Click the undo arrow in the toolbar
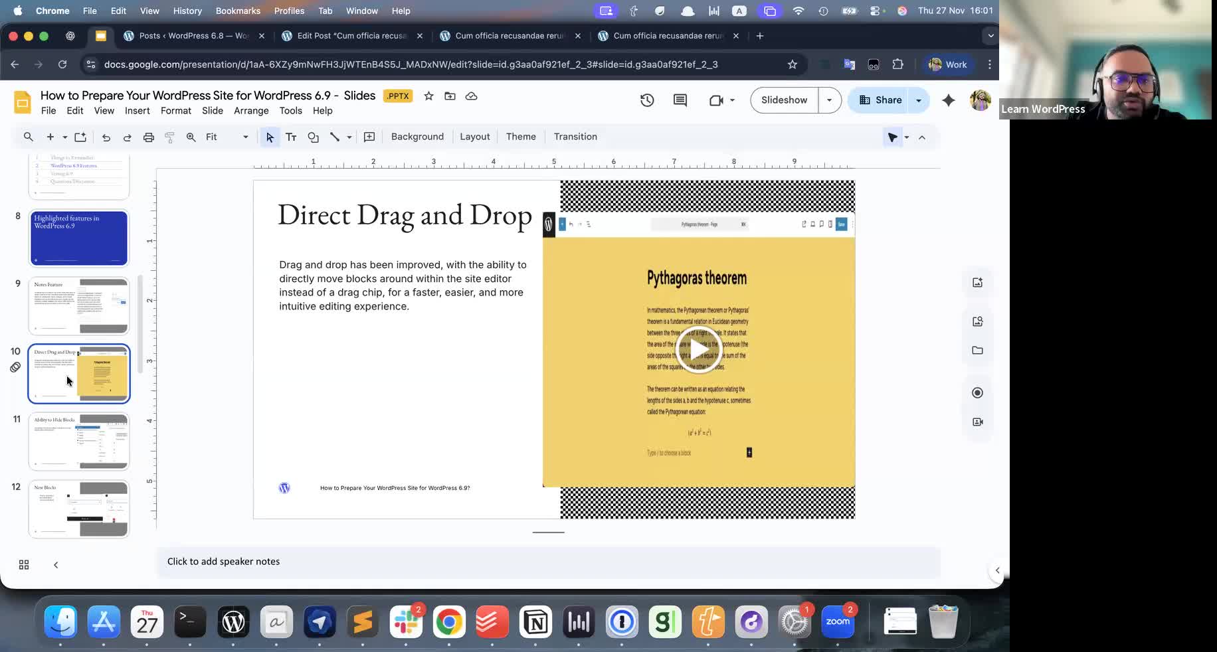1217x652 pixels. pyautogui.click(x=106, y=137)
